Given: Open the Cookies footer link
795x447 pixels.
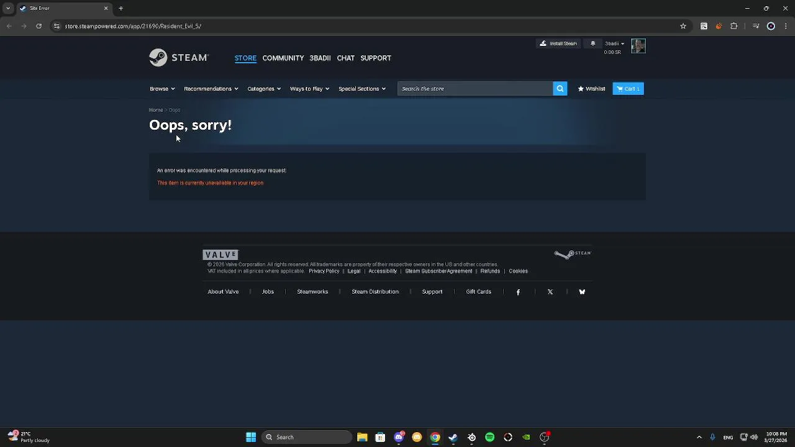Looking at the screenshot, I should (519, 271).
